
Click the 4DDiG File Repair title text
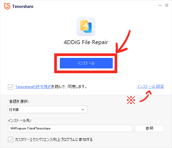(x=86, y=42)
